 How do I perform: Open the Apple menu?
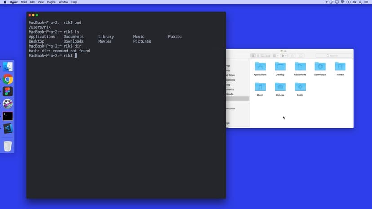pyautogui.click(x=5, y=2)
